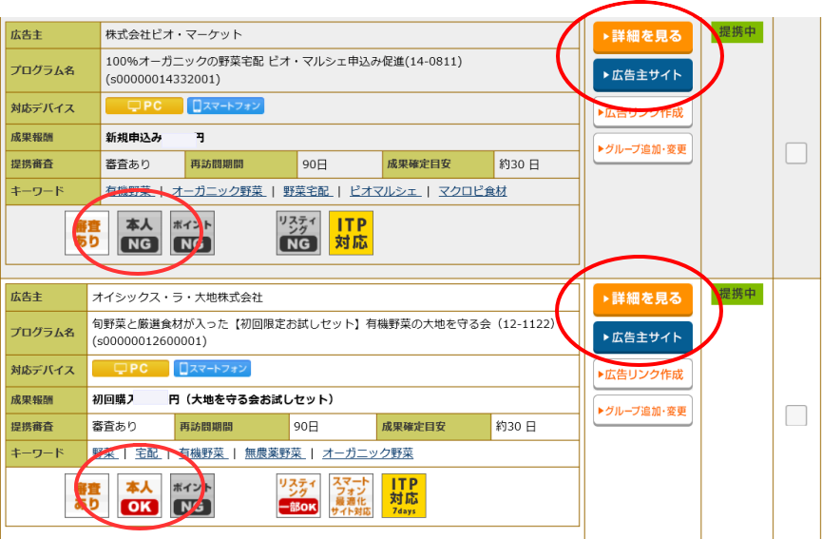The height and width of the screenshot is (539, 822).
Task: Click ポイントNG badge in ビオ・マーケット program
Action: (192, 233)
